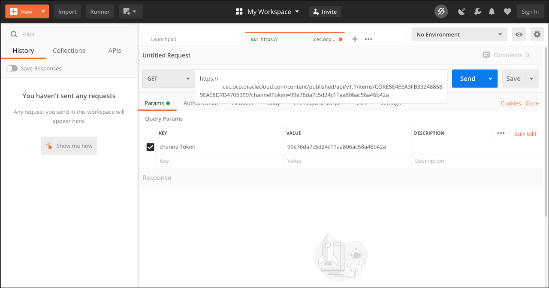Click the heart icon

point(507,12)
